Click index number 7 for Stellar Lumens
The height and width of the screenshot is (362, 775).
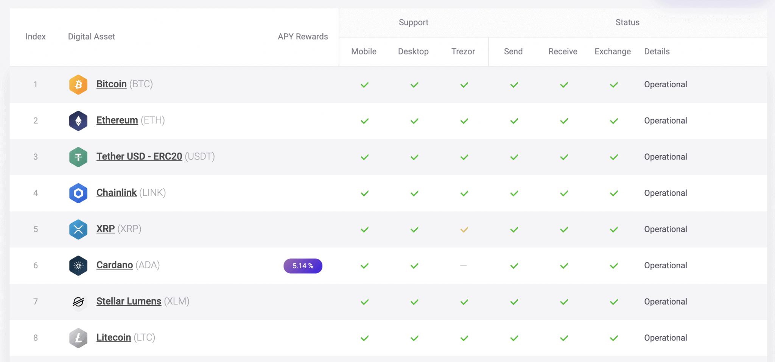36,302
